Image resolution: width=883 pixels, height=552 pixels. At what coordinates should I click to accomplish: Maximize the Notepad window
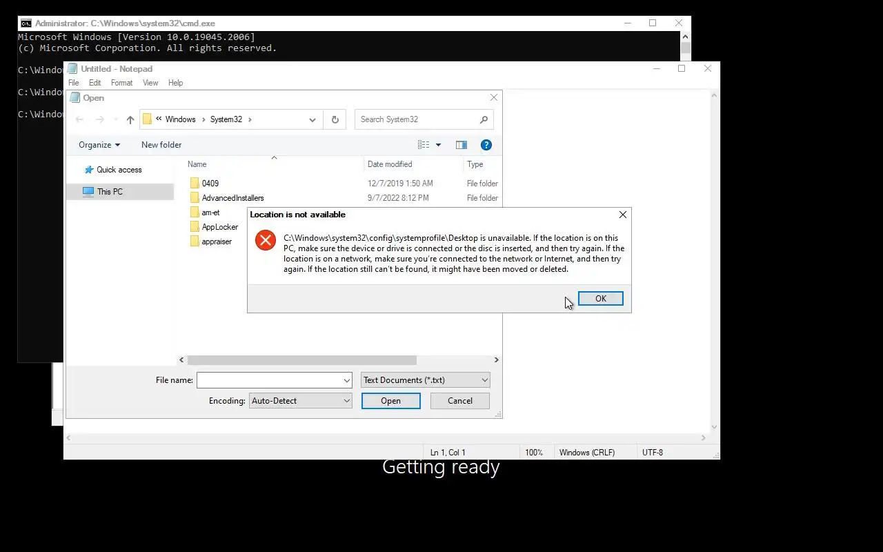click(682, 68)
